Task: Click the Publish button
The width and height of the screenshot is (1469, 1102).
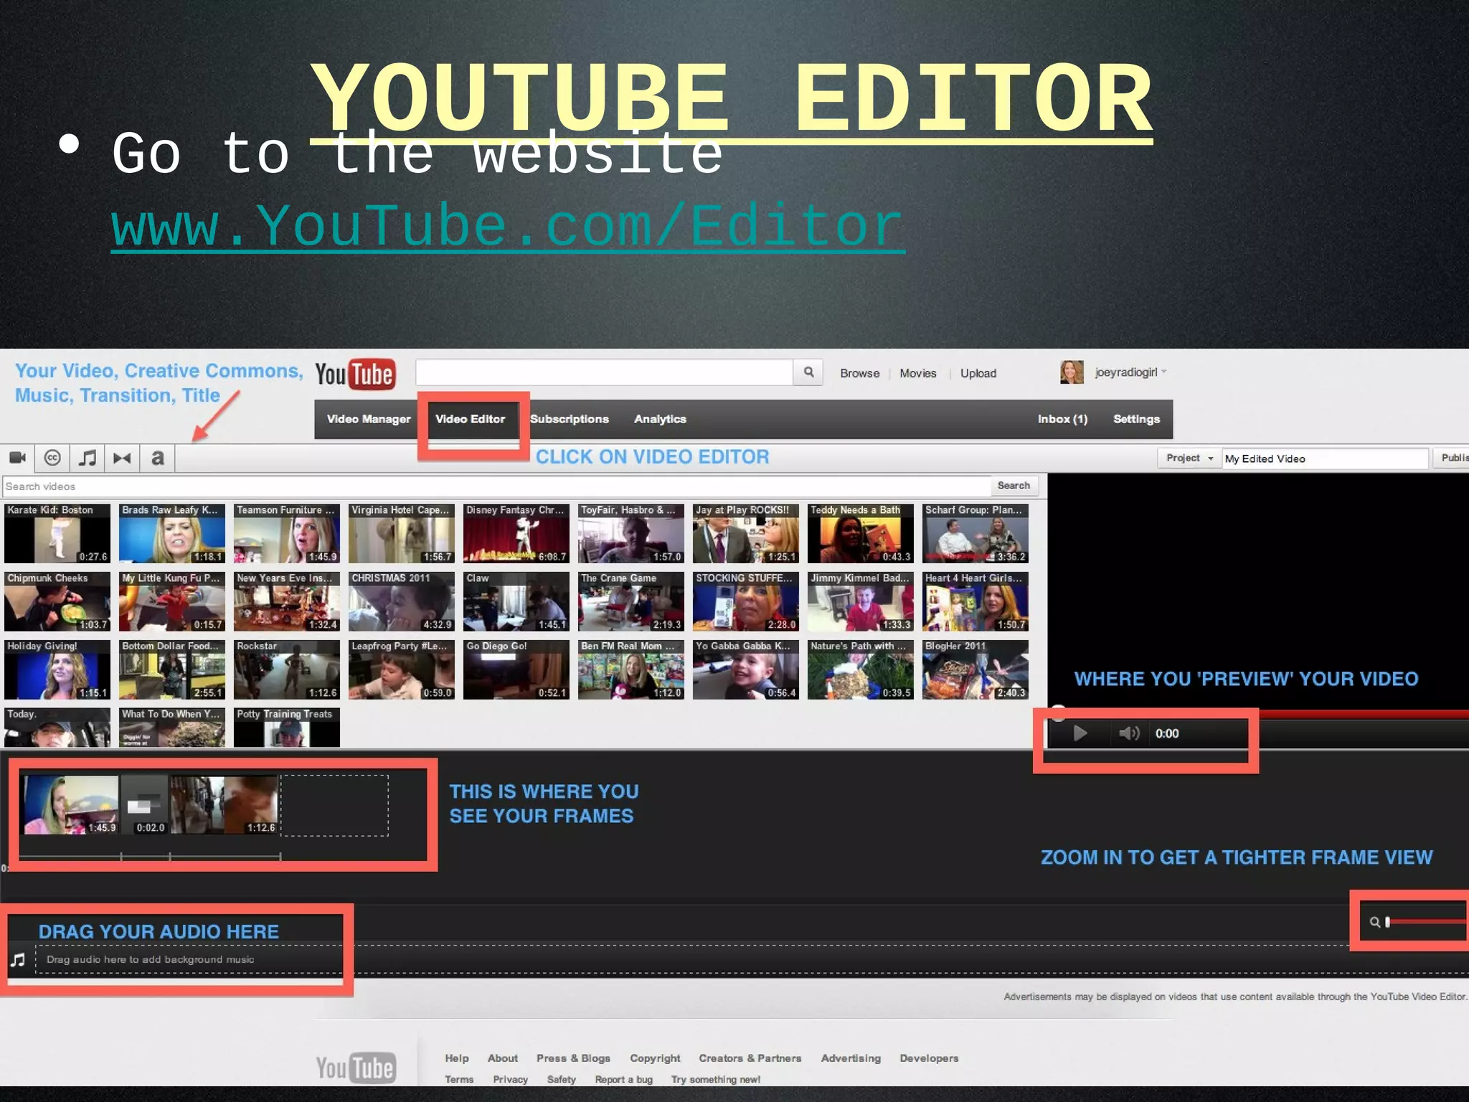Action: 1451,458
